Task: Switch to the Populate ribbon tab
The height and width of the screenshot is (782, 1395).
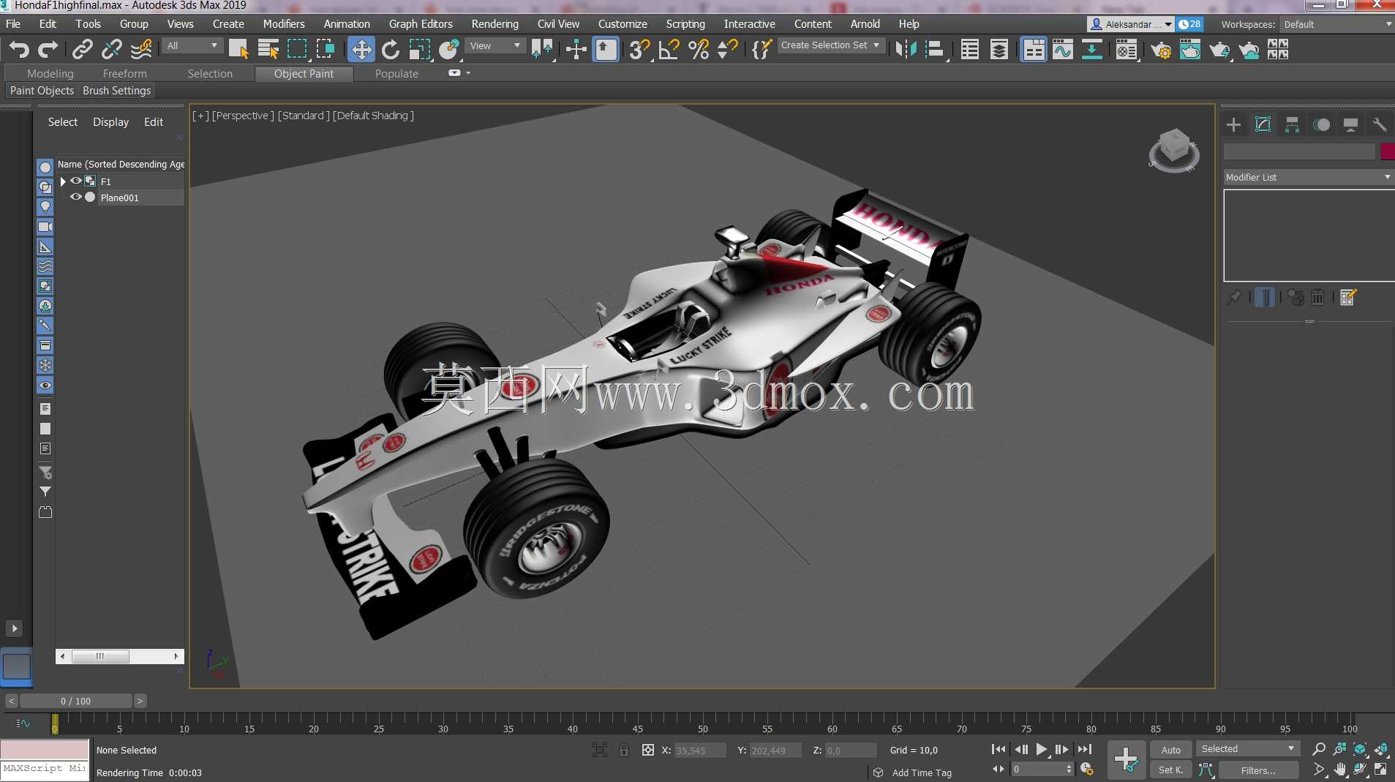Action: pos(396,74)
